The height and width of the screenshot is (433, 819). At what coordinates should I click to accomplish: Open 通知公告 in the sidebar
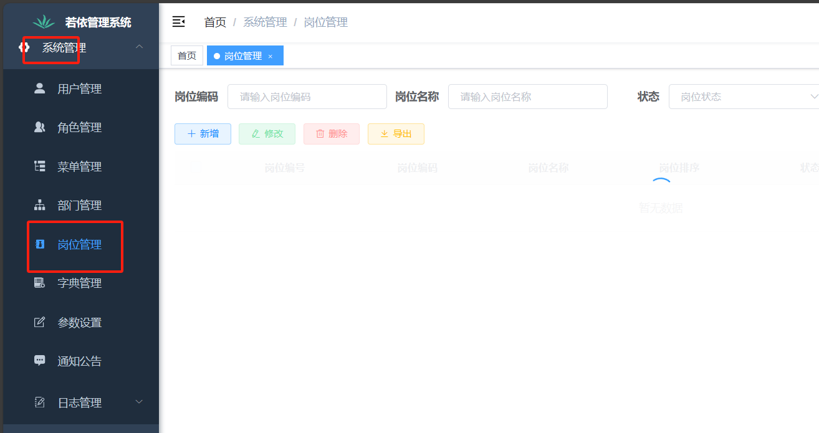(80, 361)
